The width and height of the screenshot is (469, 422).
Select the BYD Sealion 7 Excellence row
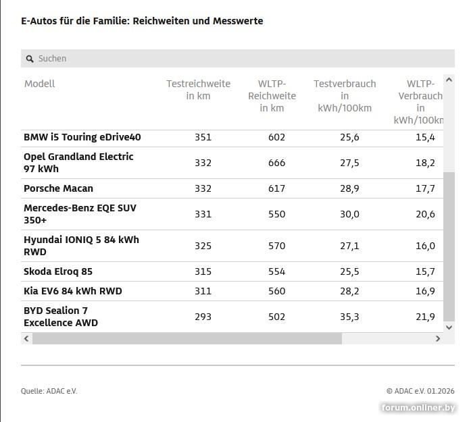tap(61, 317)
